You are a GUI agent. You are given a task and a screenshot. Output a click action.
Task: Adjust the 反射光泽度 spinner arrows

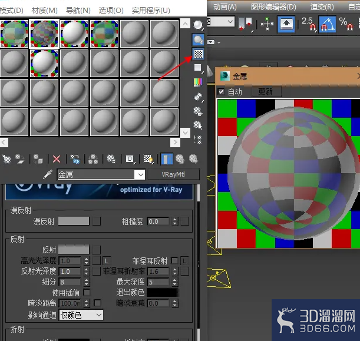87,272
